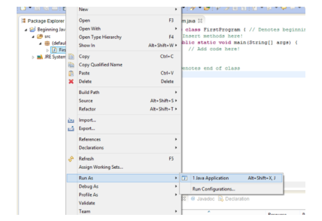This screenshot has width=322, height=221.
Task: Click the Copy Qualified Name icon
Action: [x=71, y=65]
